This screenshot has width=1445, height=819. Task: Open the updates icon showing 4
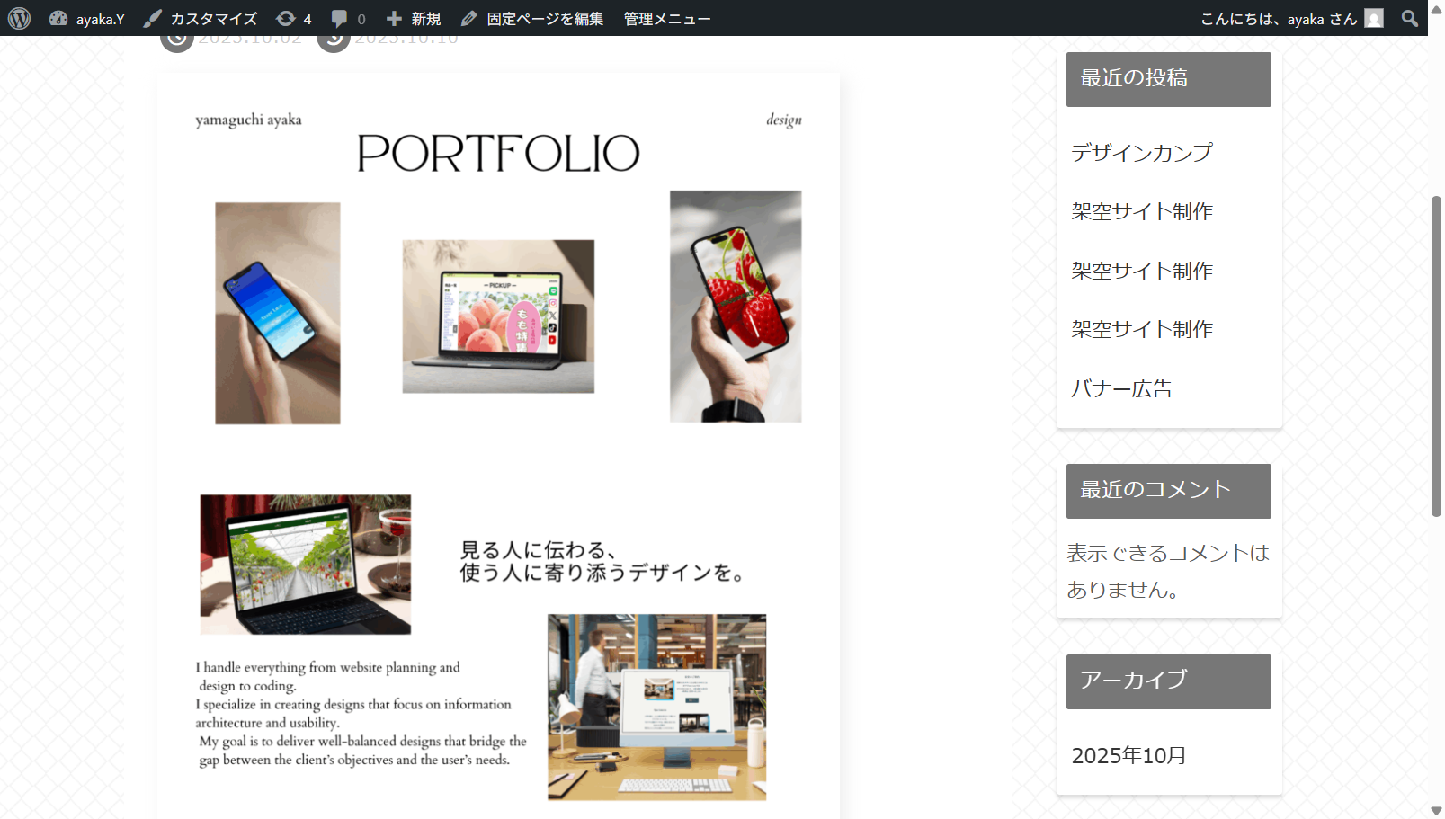click(x=286, y=18)
